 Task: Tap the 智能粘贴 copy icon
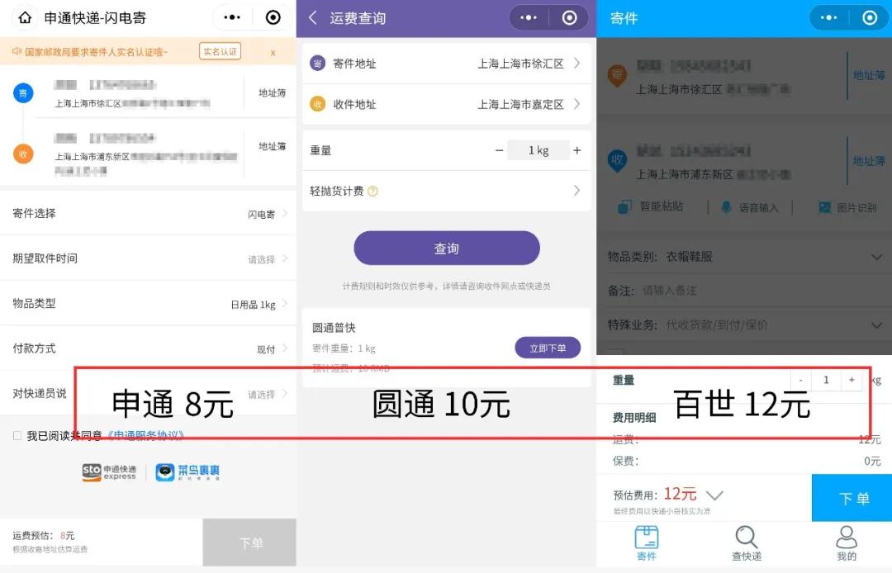pyautogui.click(x=624, y=207)
